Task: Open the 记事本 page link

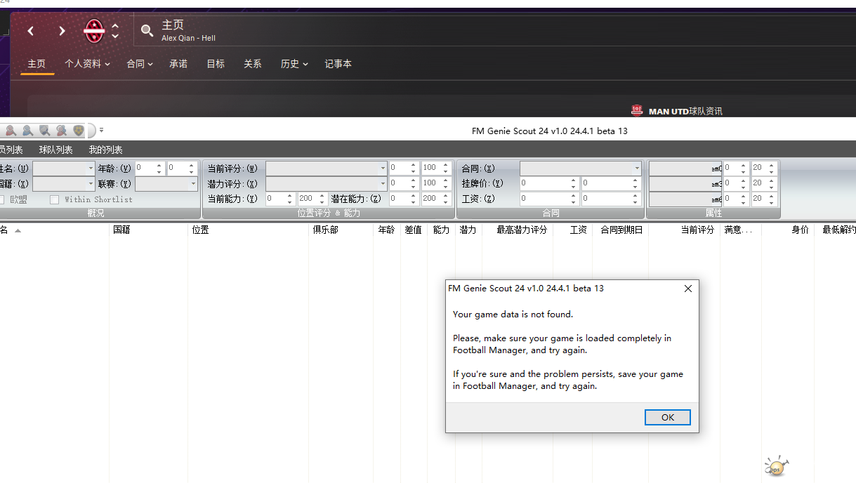Action: pos(338,64)
